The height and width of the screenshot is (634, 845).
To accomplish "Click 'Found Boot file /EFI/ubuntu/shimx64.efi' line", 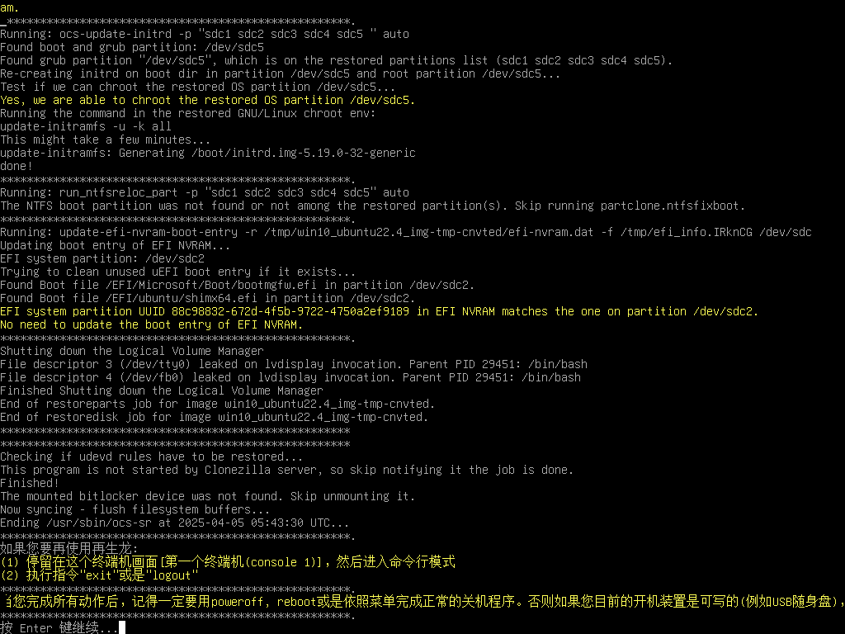I will (208, 298).
